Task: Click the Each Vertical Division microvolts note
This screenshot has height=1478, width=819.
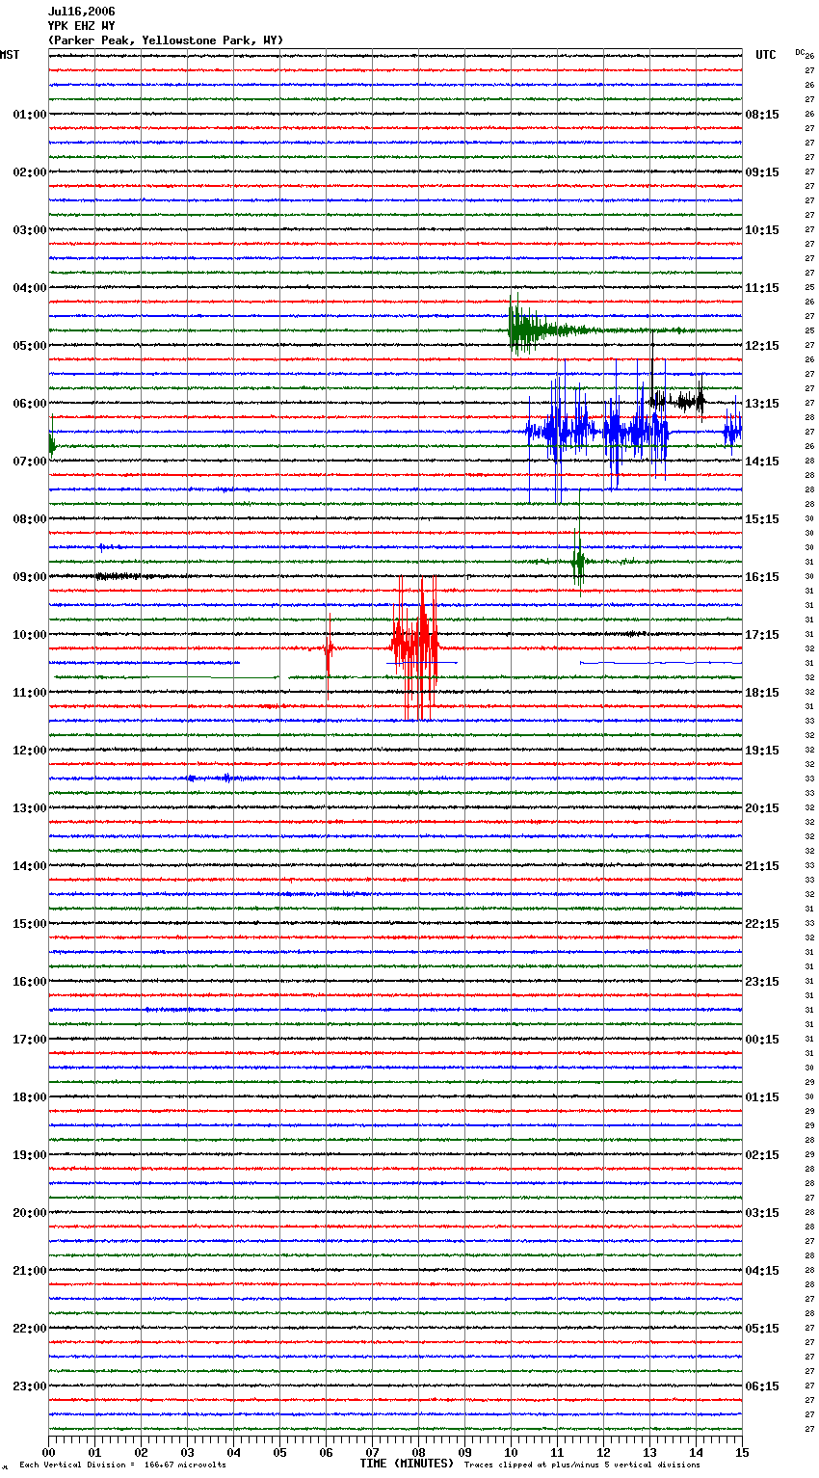Action: tap(122, 1465)
